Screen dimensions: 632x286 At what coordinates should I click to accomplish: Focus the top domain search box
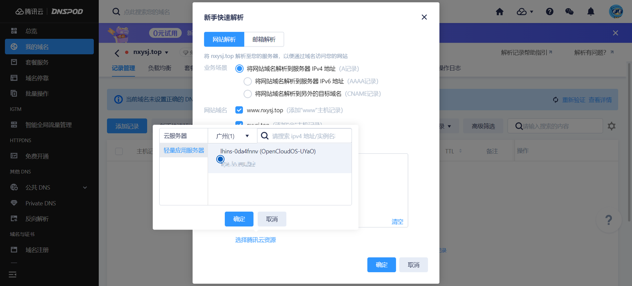coord(147,12)
